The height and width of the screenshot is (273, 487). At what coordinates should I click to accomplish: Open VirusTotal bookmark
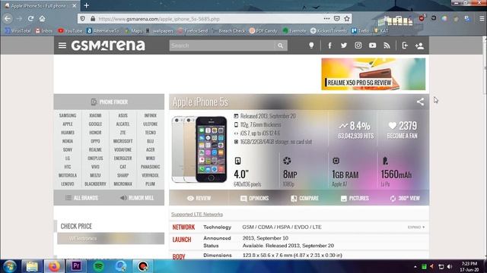(x=18, y=30)
